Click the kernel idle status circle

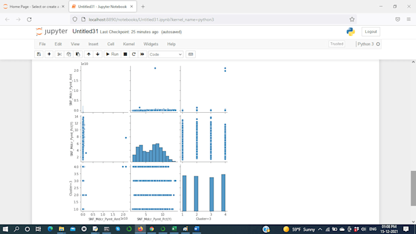pyautogui.click(x=378, y=44)
